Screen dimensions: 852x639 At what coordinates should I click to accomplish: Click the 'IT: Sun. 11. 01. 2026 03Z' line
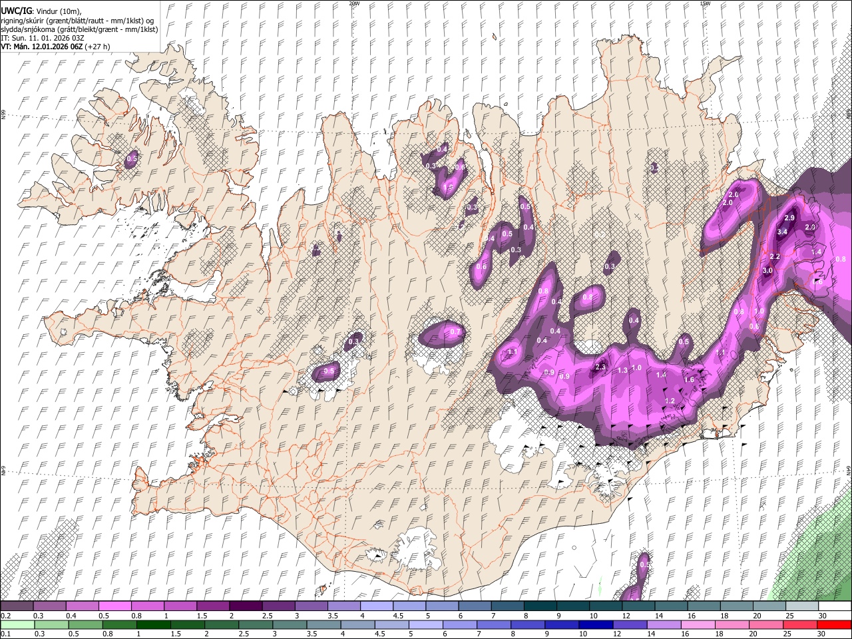click(x=43, y=38)
